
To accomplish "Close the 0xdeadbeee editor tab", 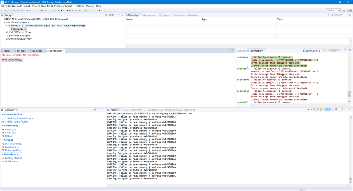I will [x=63, y=51].
